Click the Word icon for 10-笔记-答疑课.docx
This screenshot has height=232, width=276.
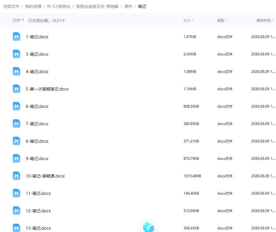pyautogui.click(x=16, y=176)
